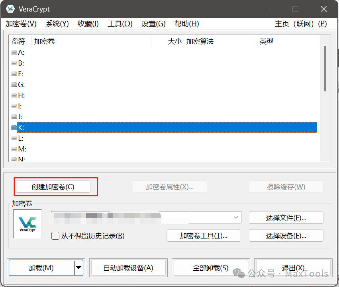Image resolution: width=339 pixels, height=287 pixels.
Task: Click the drive icon of selected K:
Action: click(x=14, y=128)
